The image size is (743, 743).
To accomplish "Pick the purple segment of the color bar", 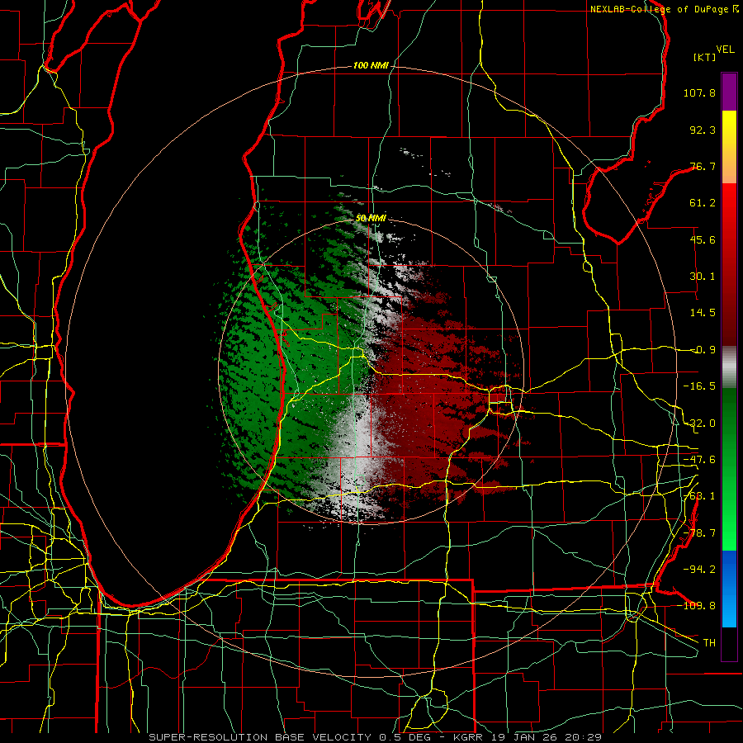I will [729, 92].
